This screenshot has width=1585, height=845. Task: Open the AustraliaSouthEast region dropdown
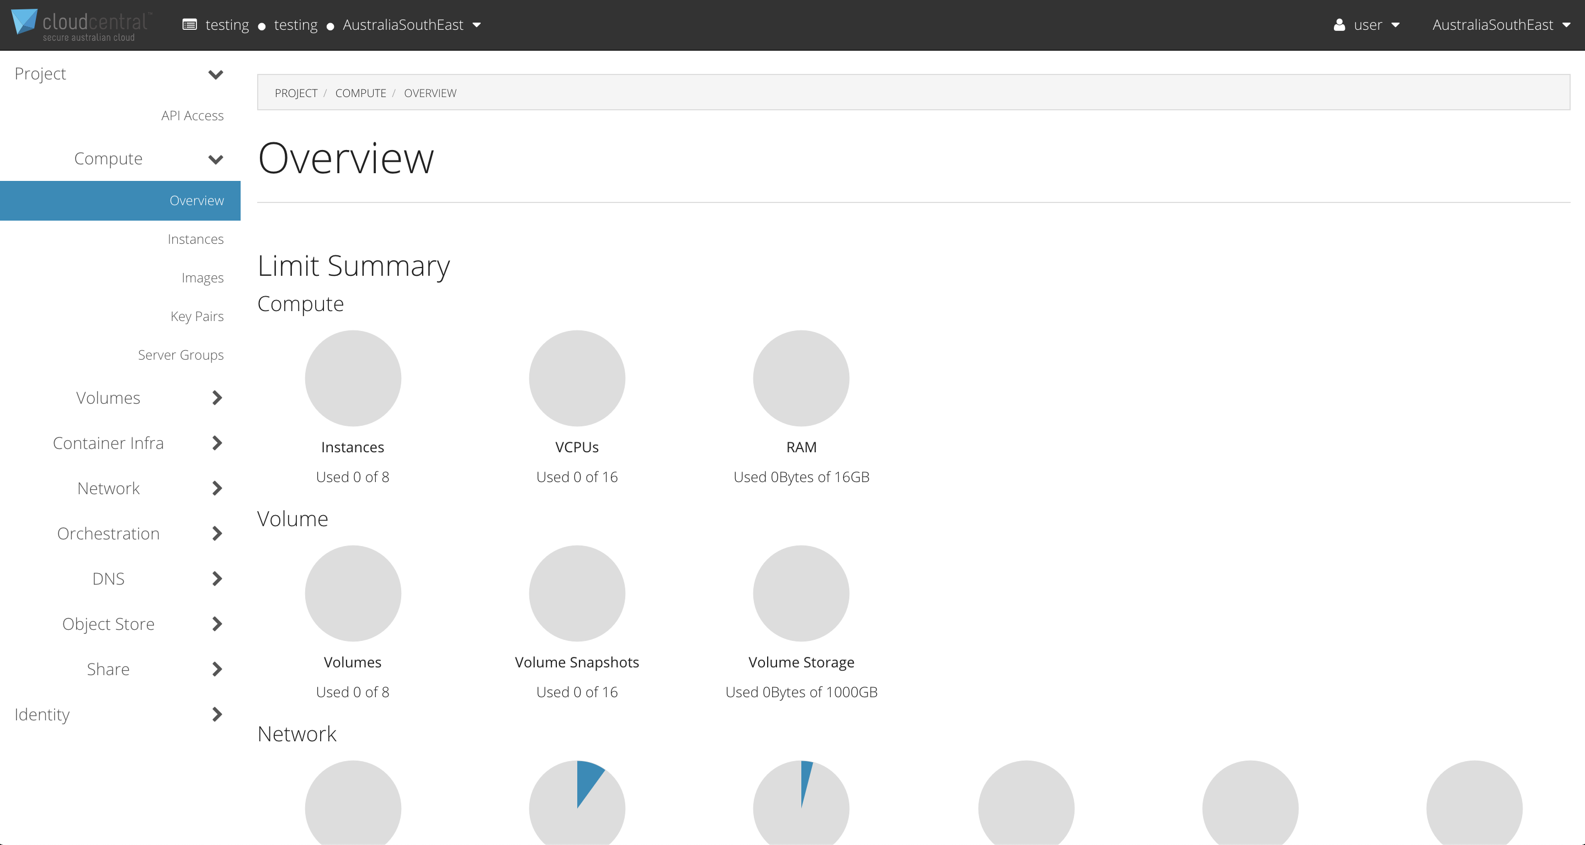pyautogui.click(x=1502, y=25)
